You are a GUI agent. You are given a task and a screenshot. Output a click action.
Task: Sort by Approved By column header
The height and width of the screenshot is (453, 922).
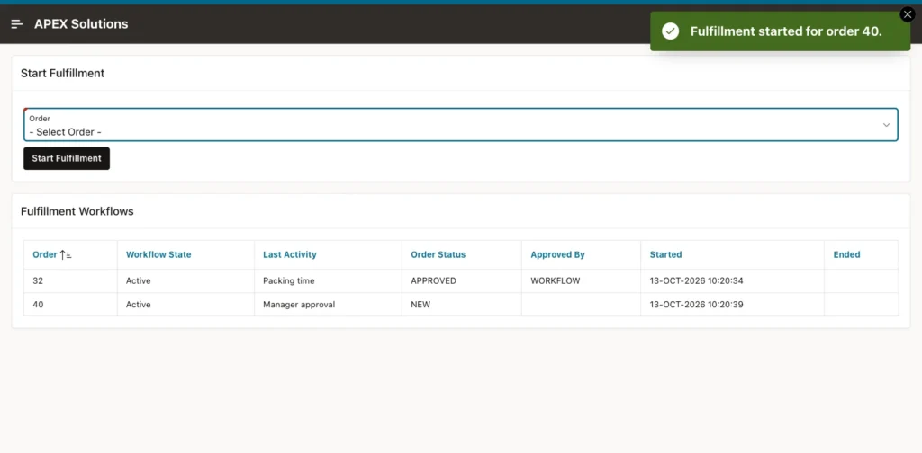(x=557, y=254)
